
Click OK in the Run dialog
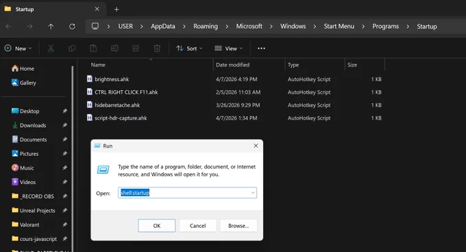coord(157,226)
